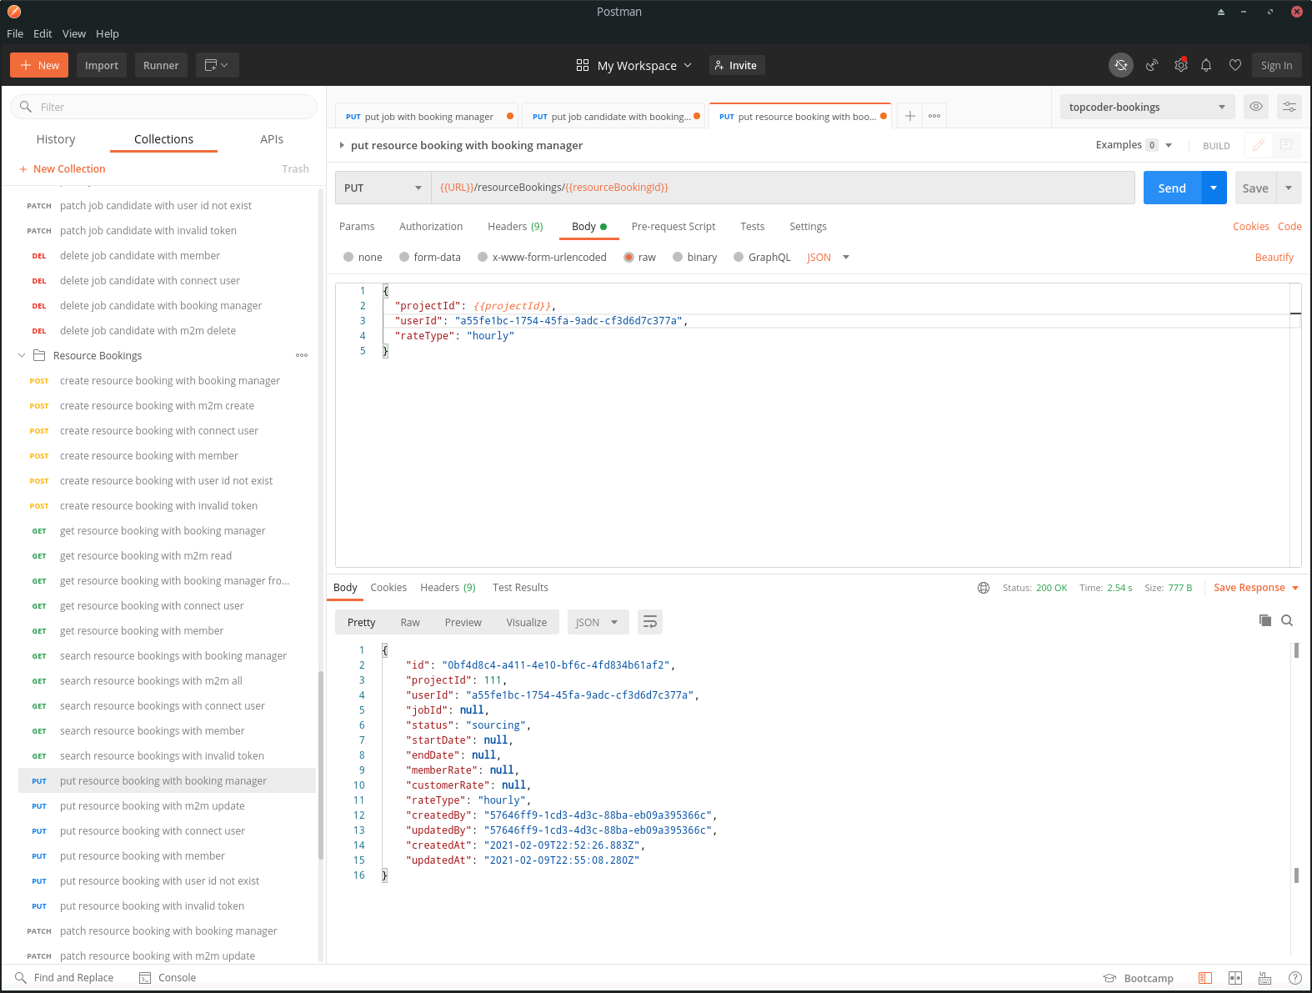This screenshot has width=1312, height=993.
Task: Search response with magnifier icon
Action: click(x=1287, y=620)
